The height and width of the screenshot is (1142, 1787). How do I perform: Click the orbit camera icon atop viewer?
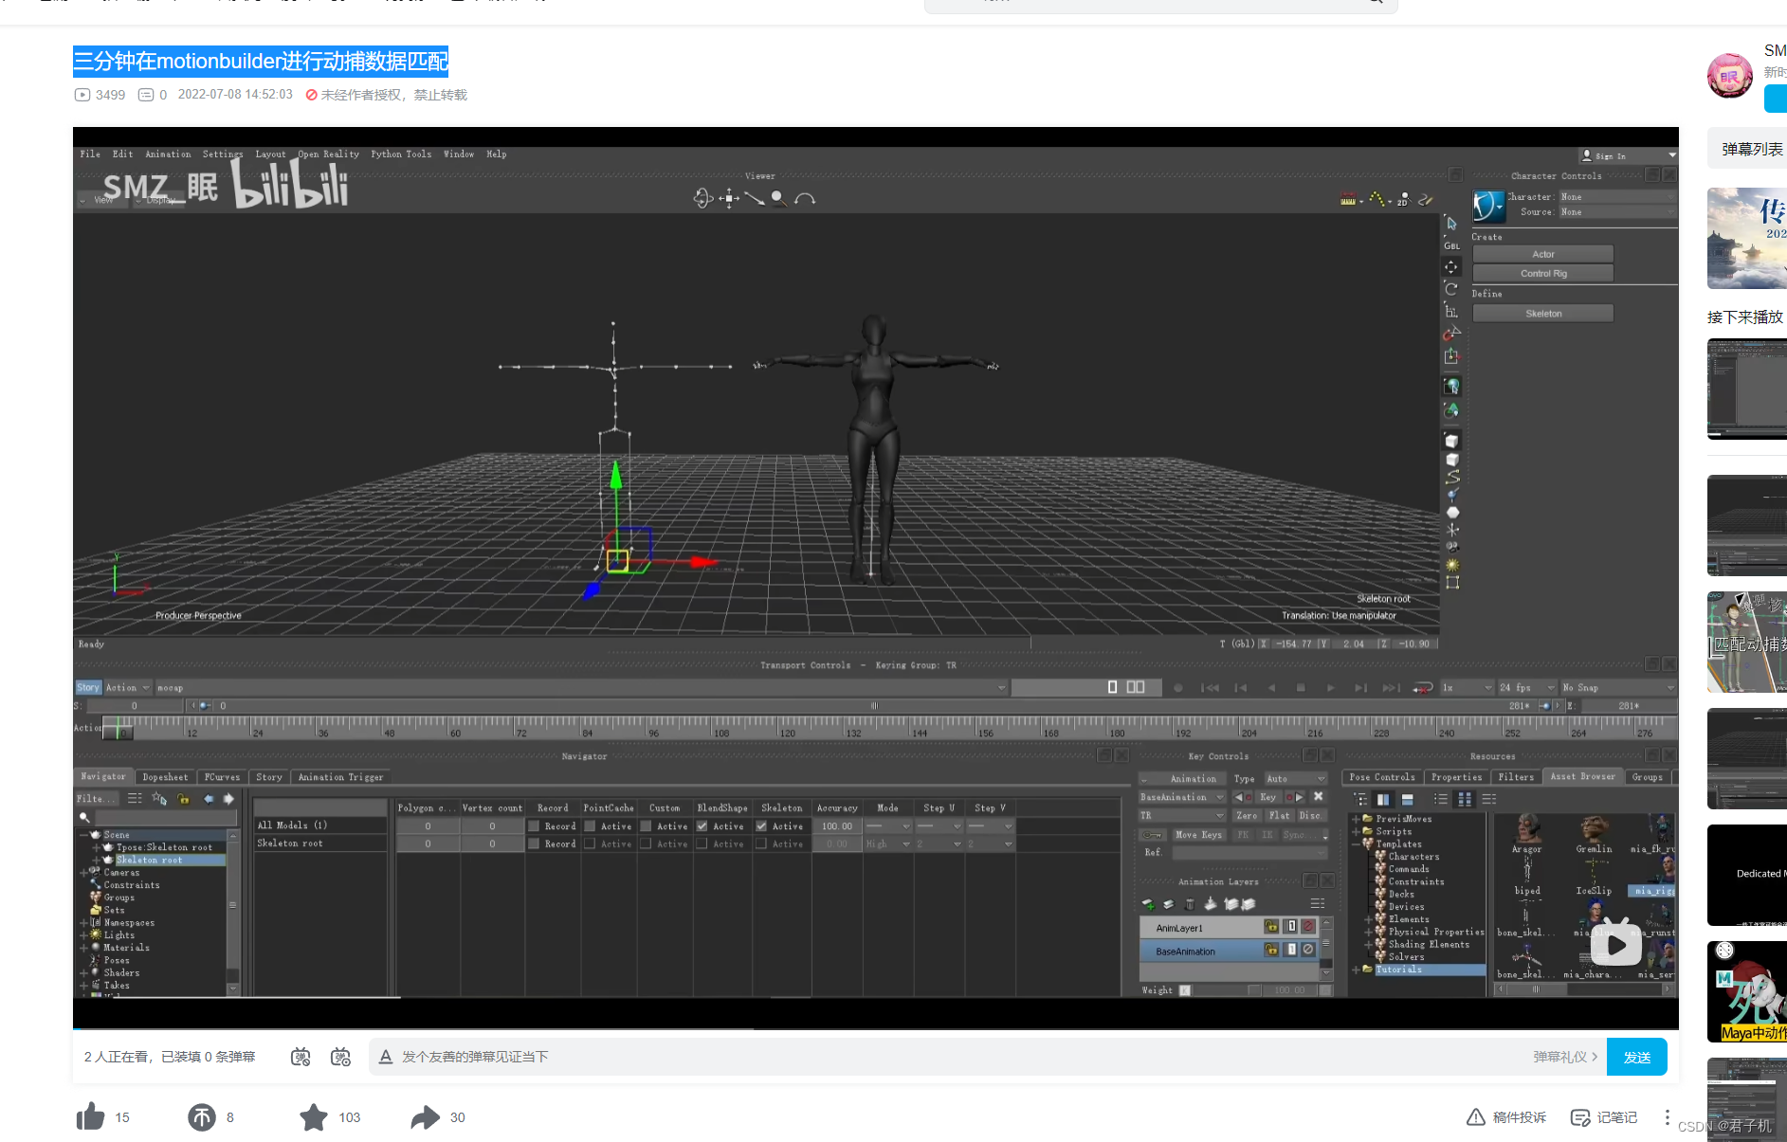coord(702,198)
